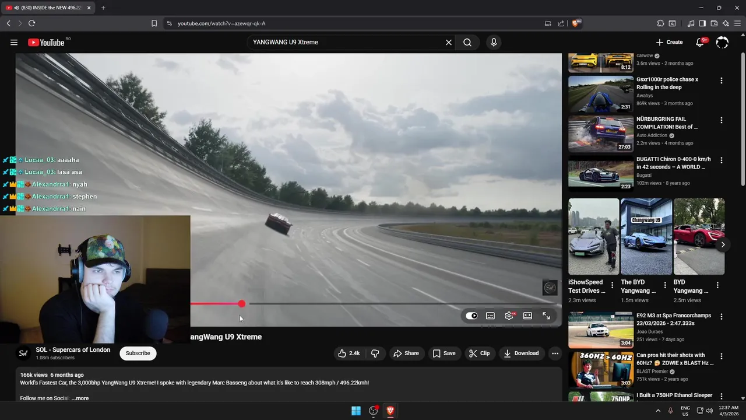Viewport: 746px width, 420px height.
Task: Clear the search box with the X
Action: point(449,42)
